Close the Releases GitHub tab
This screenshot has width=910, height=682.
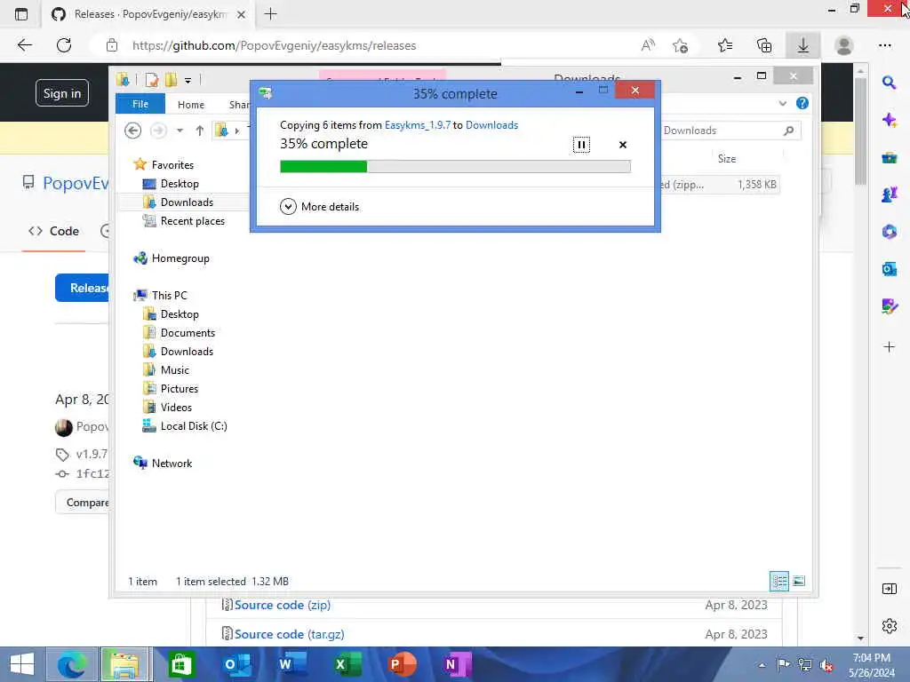click(241, 14)
